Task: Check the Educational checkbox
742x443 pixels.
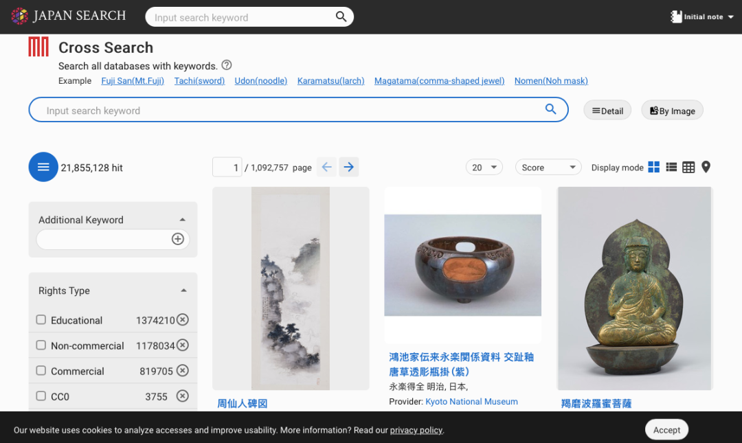Action: pyautogui.click(x=41, y=320)
